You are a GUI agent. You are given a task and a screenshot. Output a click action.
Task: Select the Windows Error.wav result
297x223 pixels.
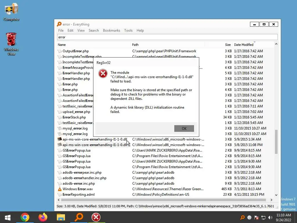pyautogui.click(x=78, y=189)
